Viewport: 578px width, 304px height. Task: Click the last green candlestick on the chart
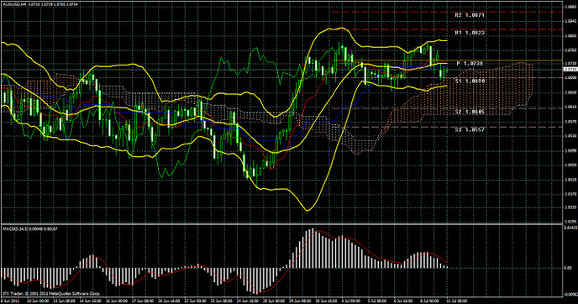pos(446,71)
